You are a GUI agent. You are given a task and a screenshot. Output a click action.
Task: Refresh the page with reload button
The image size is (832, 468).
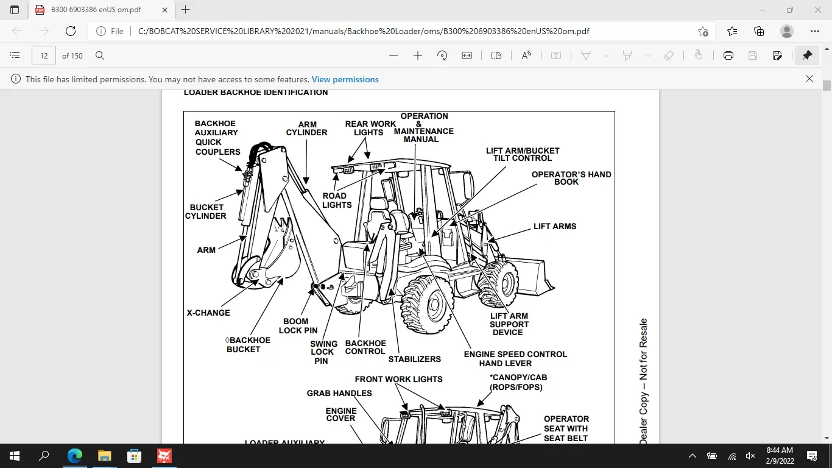point(71,31)
